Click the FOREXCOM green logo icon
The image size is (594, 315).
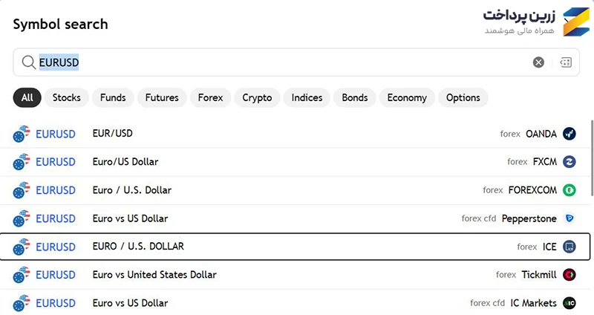coord(569,190)
